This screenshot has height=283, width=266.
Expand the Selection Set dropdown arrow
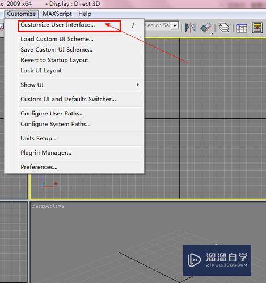175,25
